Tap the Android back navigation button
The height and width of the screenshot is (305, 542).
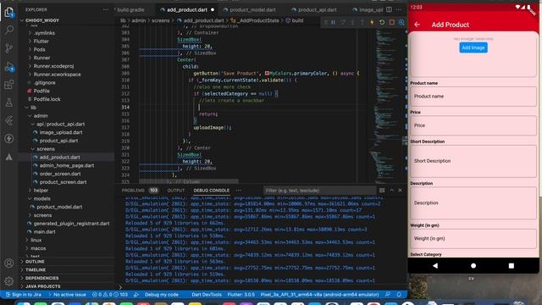coord(435,265)
